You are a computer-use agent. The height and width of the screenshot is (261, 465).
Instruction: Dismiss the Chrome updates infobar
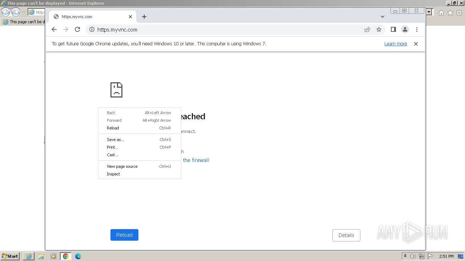416,44
